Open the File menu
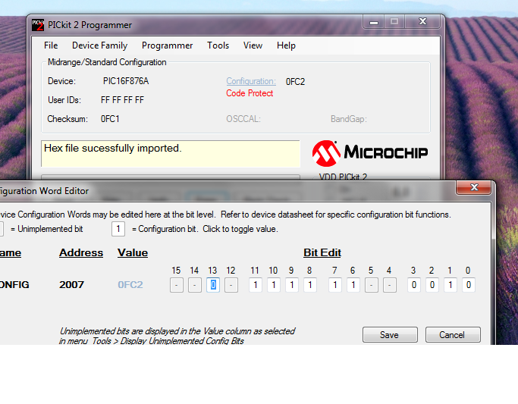The height and width of the screenshot is (404, 518). click(x=51, y=45)
